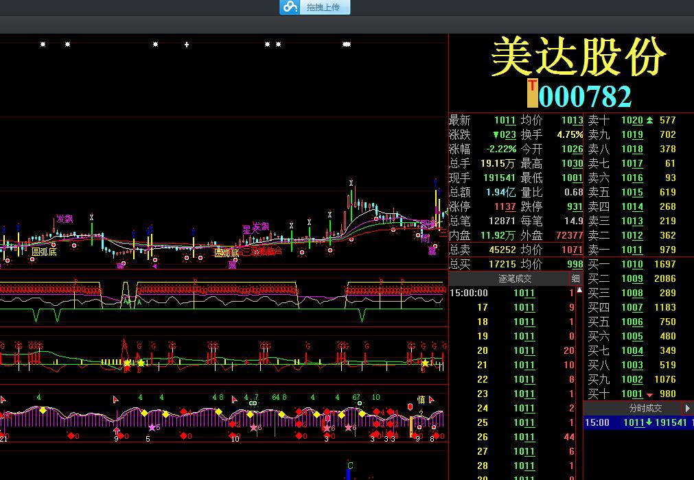Click the 现手 value 191541
Screen dimensions: 694x480
click(x=499, y=178)
